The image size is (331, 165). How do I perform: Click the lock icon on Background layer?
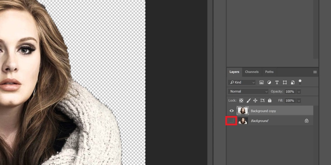307,121
